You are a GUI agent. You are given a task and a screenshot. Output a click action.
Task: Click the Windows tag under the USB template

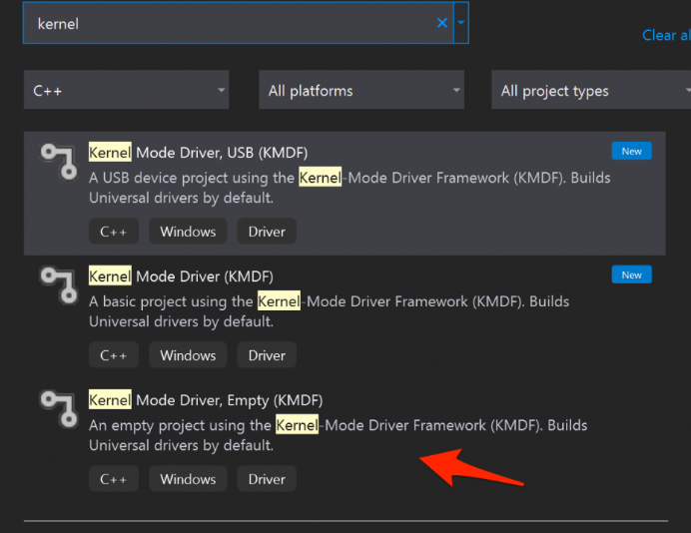pyautogui.click(x=188, y=232)
